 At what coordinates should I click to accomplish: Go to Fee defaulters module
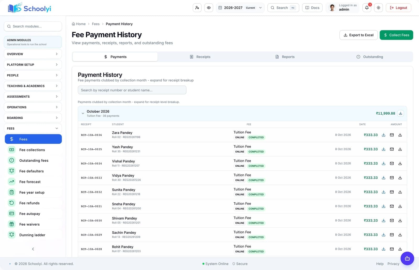click(x=33, y=171)
